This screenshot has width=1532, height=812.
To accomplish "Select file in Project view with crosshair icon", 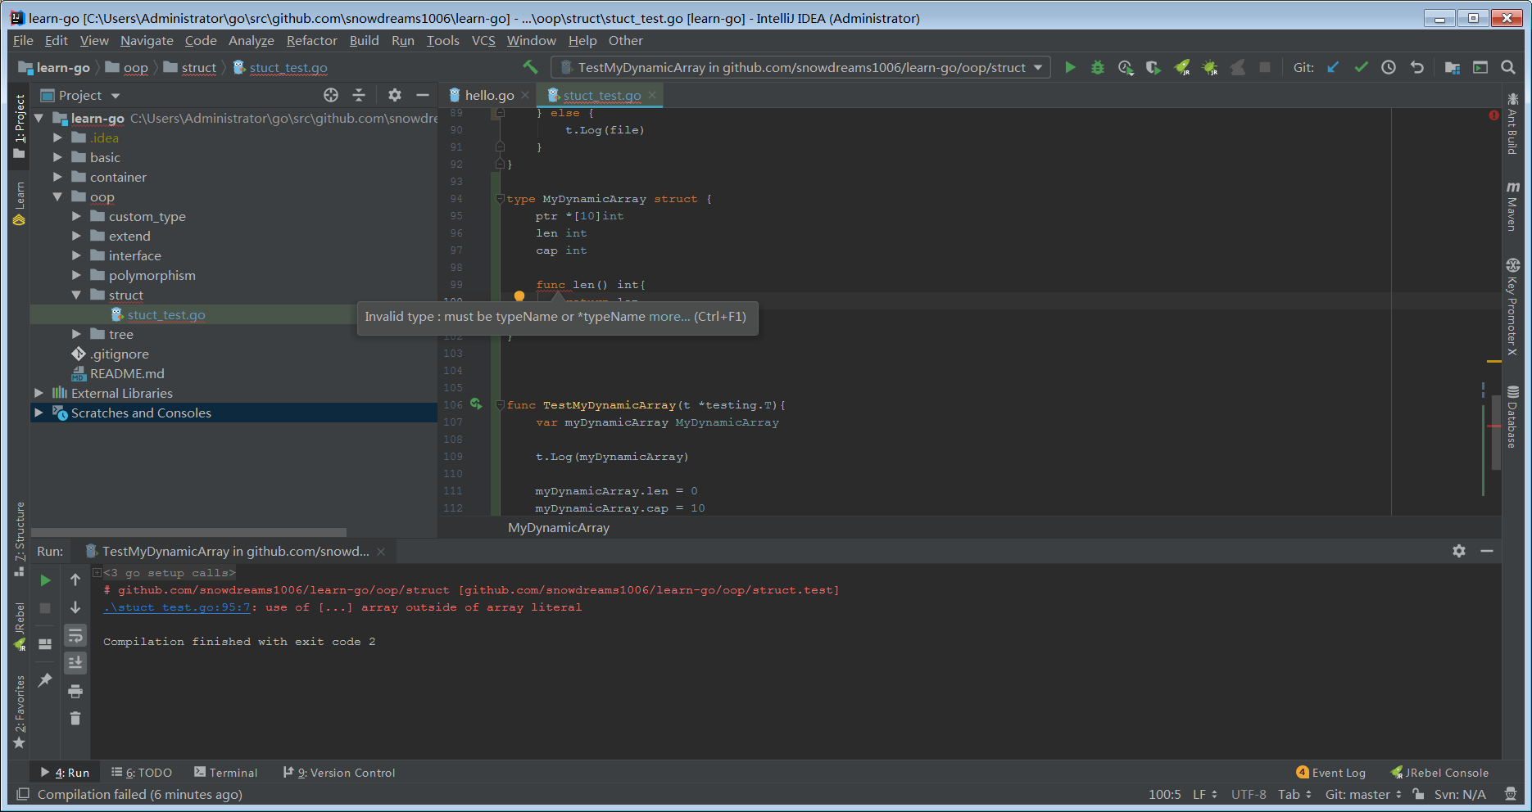I will coord(331,95).
